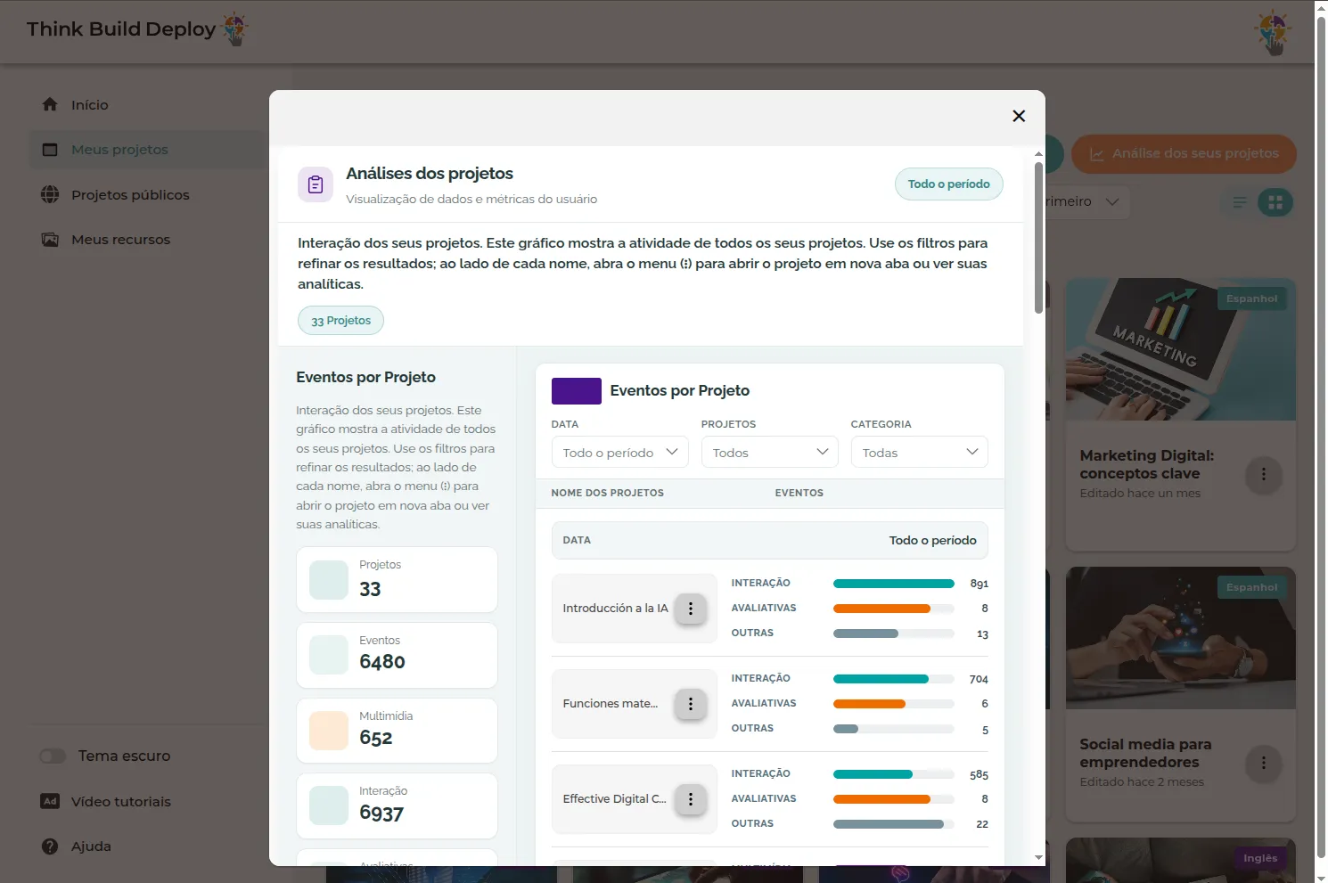Click the Todo o período pill button

click(949, 184)
